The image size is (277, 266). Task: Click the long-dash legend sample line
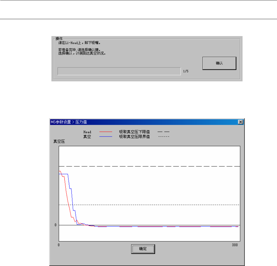click(163, 132)
